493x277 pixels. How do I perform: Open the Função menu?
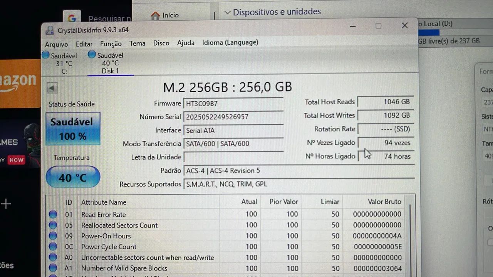[111, 43]
